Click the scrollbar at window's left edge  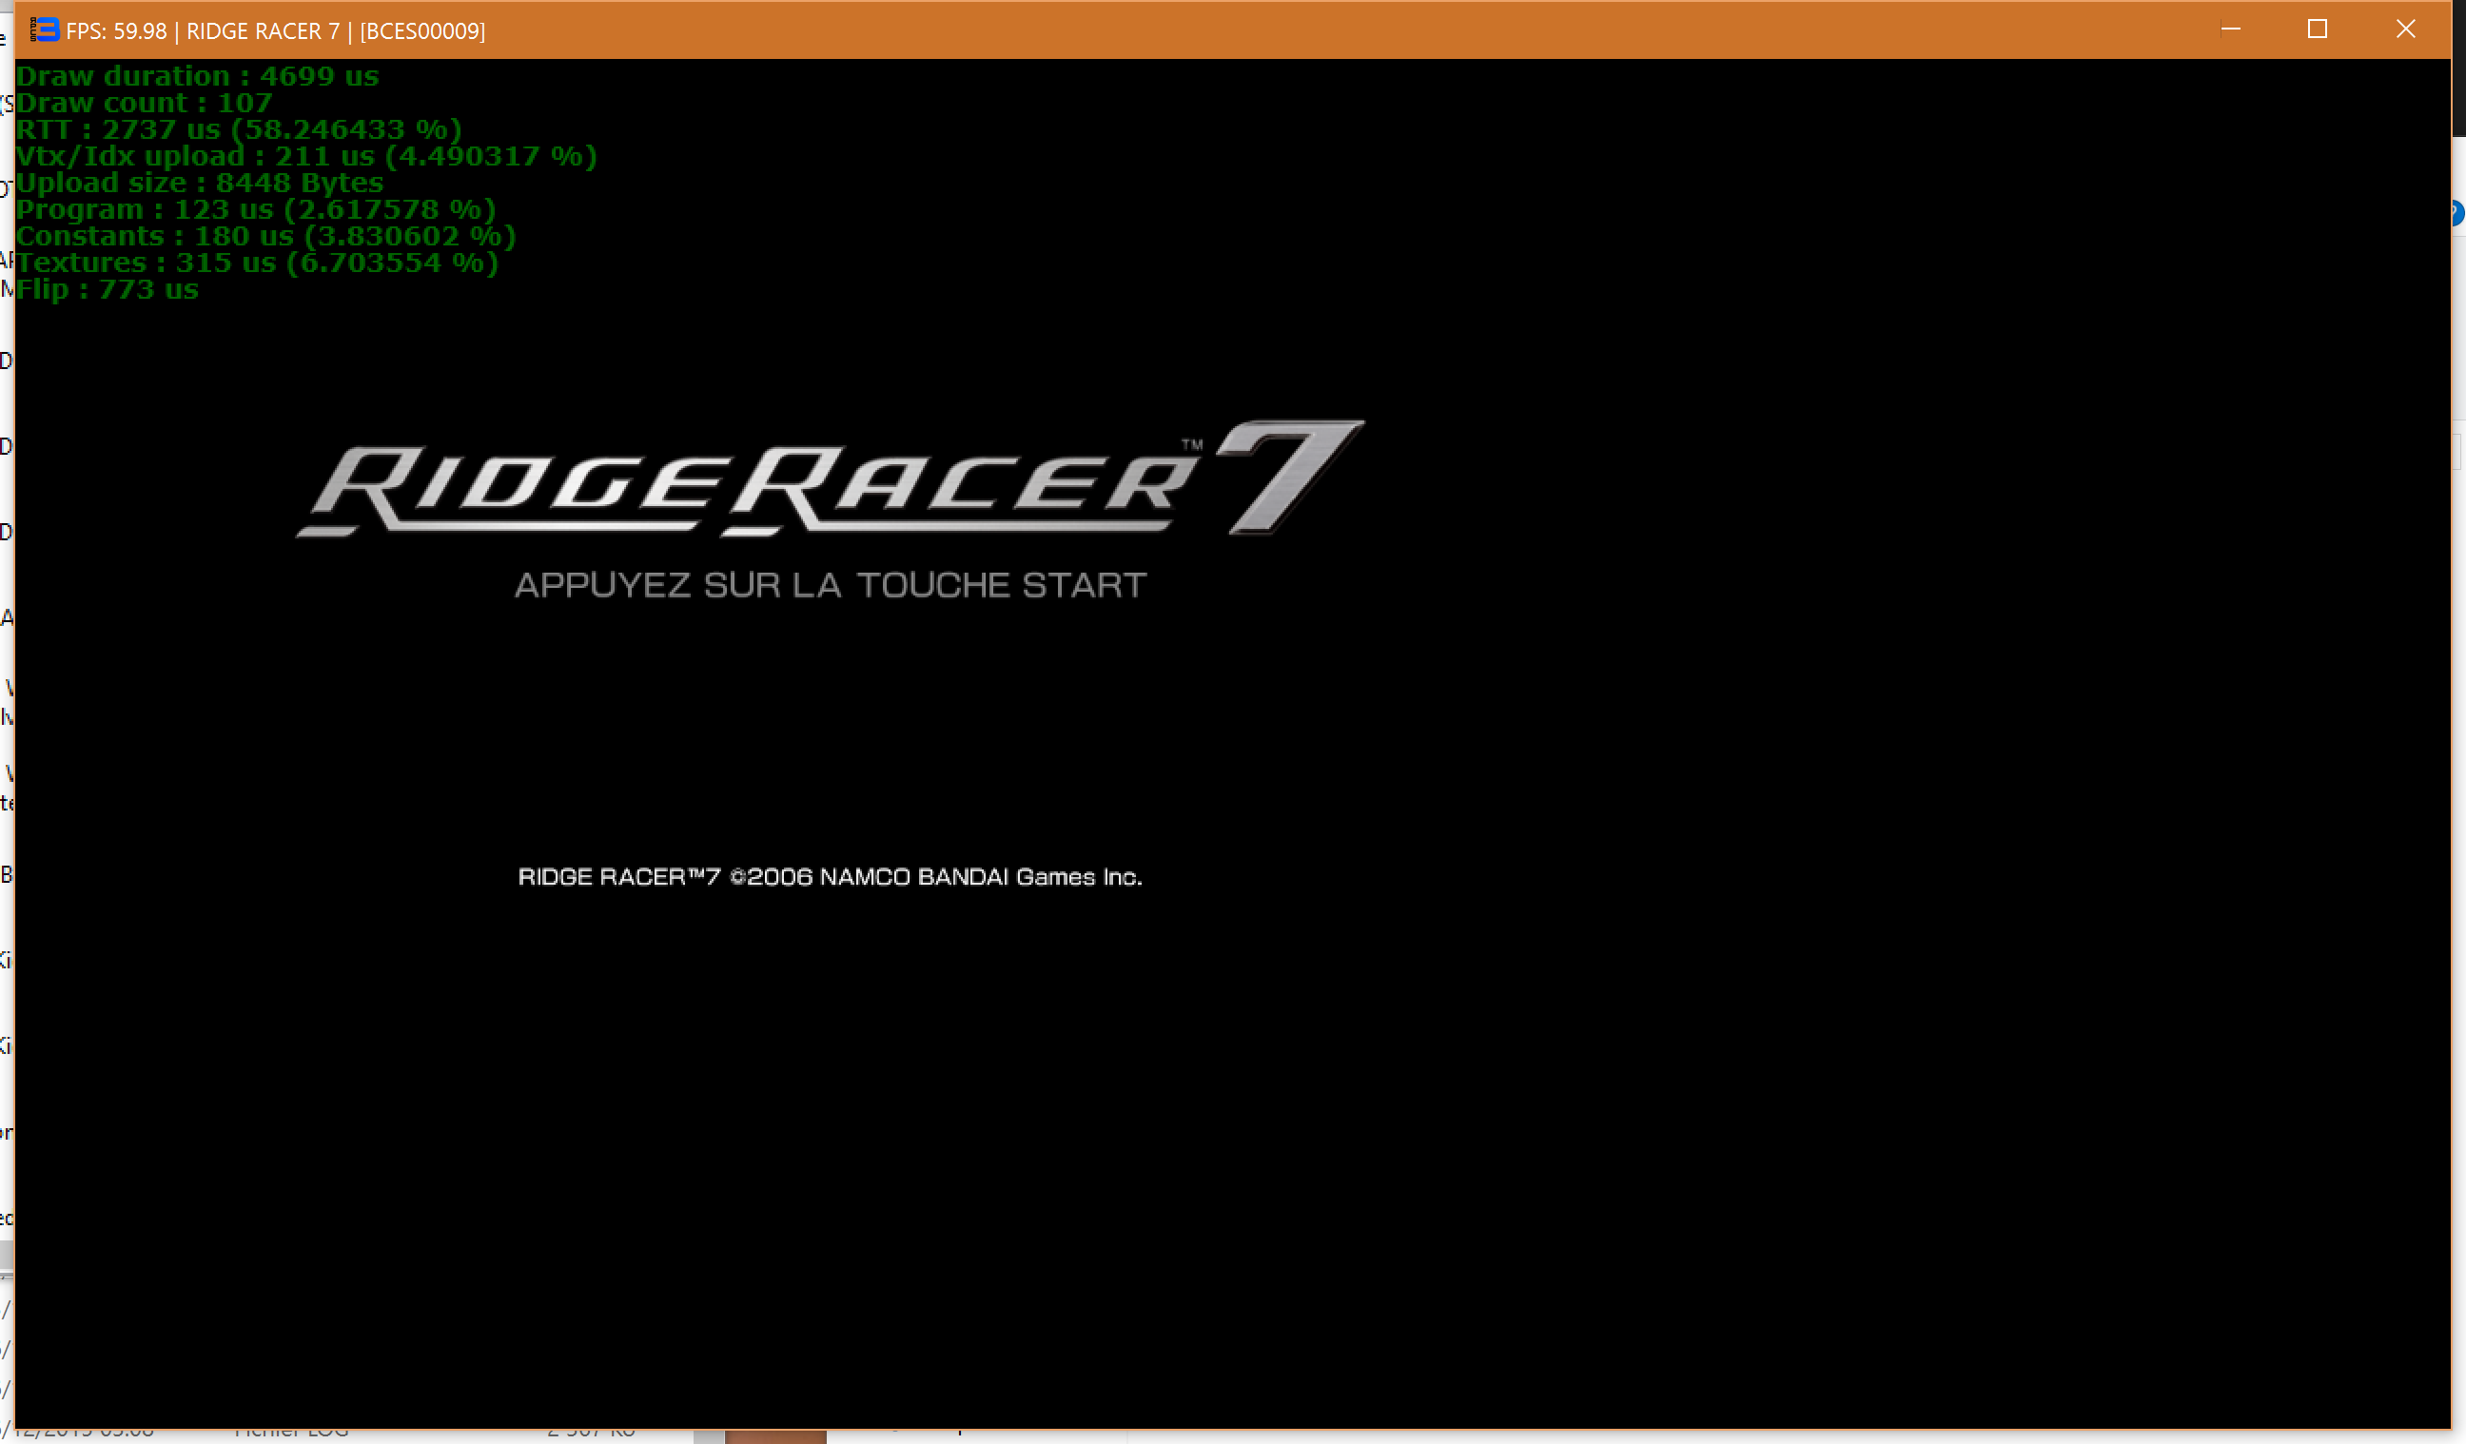pyautogui.click(x=6, y=1256)
